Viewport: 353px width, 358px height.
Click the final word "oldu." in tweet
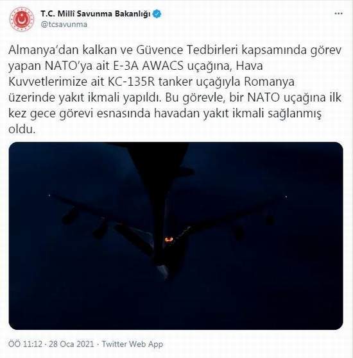(x=22, y=129)
